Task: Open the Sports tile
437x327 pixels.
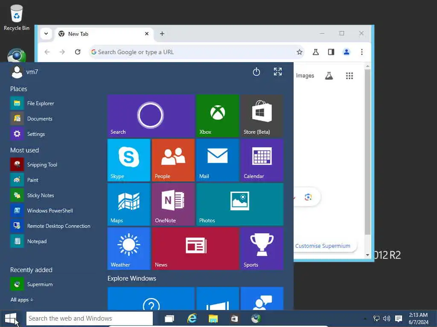Action: [x=262, y=249]
